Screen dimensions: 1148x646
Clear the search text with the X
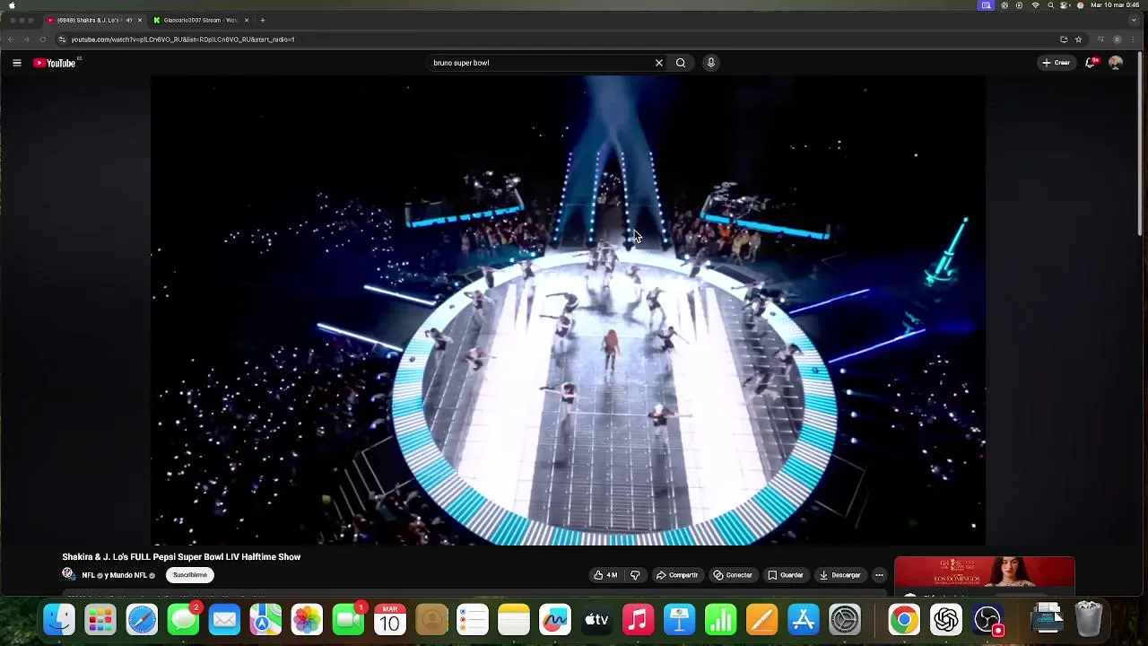pos(659,63)
